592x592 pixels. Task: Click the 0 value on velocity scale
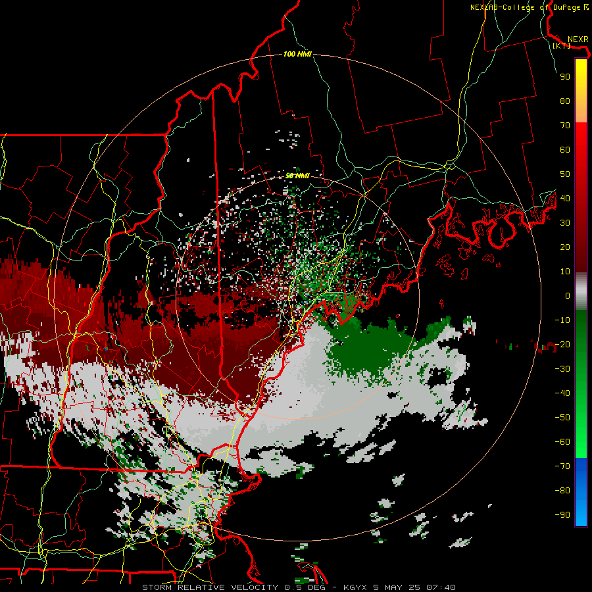[568, 296]
